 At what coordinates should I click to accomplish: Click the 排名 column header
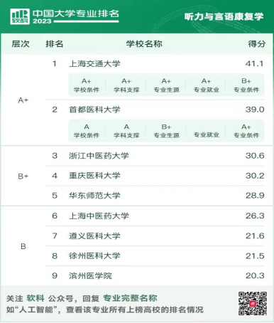tap(55, 44)
